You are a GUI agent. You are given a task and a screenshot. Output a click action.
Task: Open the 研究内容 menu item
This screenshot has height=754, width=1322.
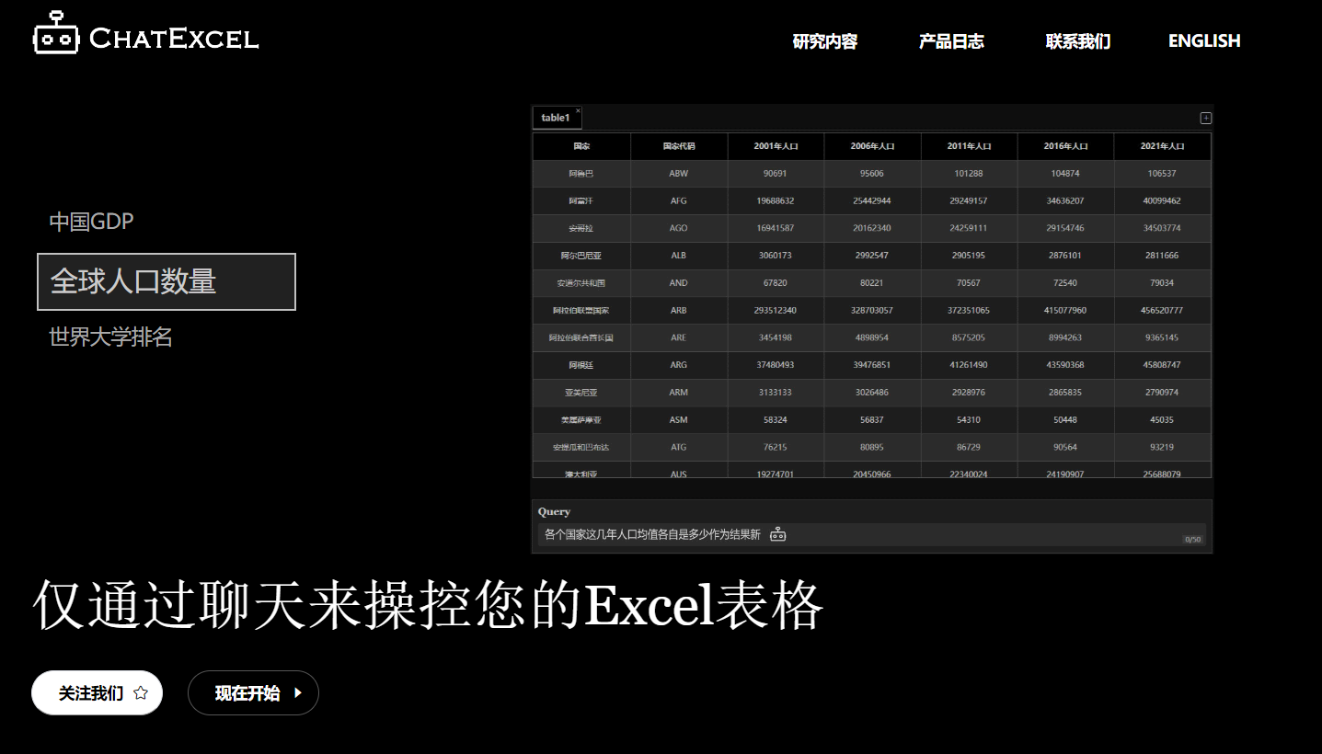825,41
